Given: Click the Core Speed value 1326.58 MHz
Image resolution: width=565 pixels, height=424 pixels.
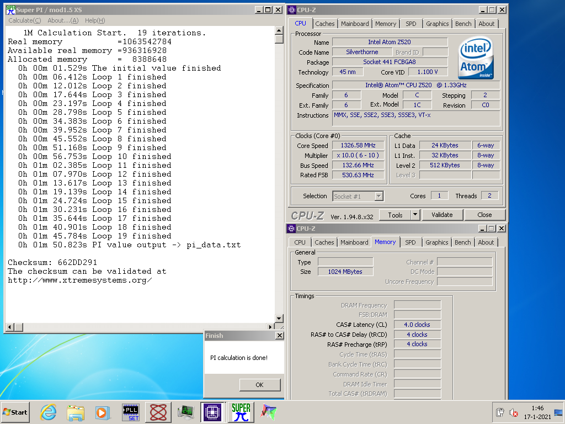Looking at the screenshot, I should coord(358,145).
